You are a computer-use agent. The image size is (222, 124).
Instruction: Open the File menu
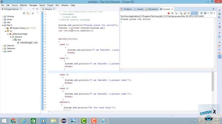click(x=2, y=5)
